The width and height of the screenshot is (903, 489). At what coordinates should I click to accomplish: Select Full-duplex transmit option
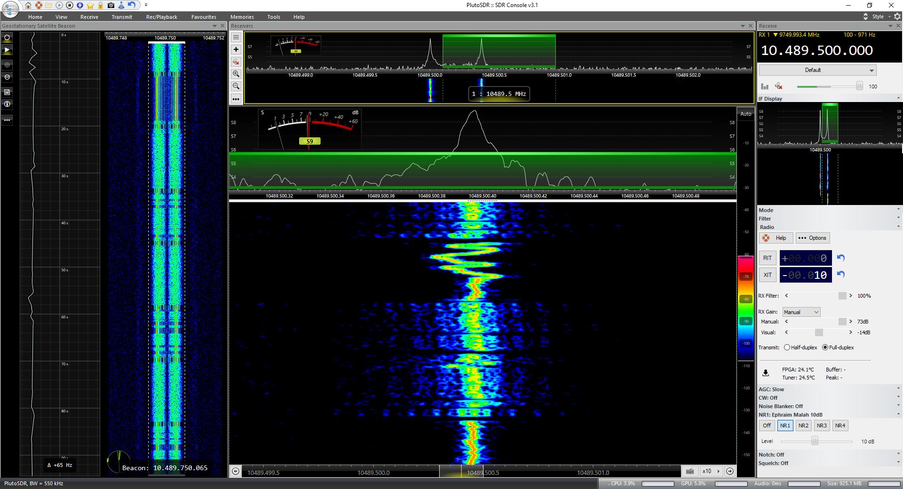click(x=825, y=347)
